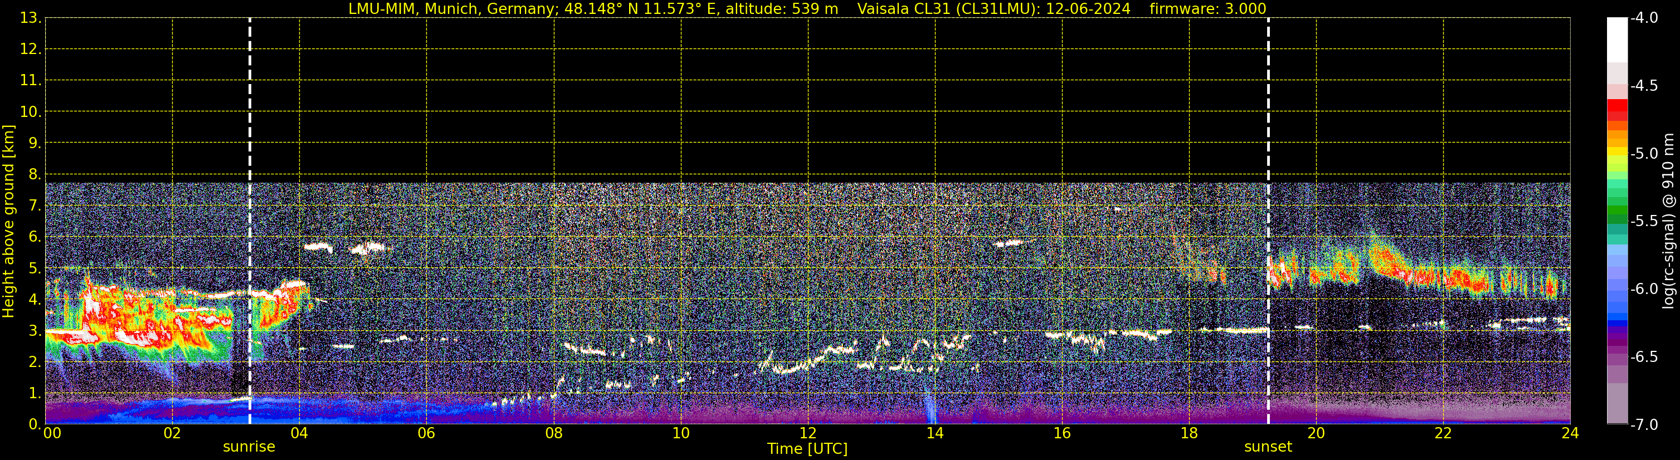Click the "12" time axis tick label
This screenshot has height=460, width=1680.
[x=808, y=433]
